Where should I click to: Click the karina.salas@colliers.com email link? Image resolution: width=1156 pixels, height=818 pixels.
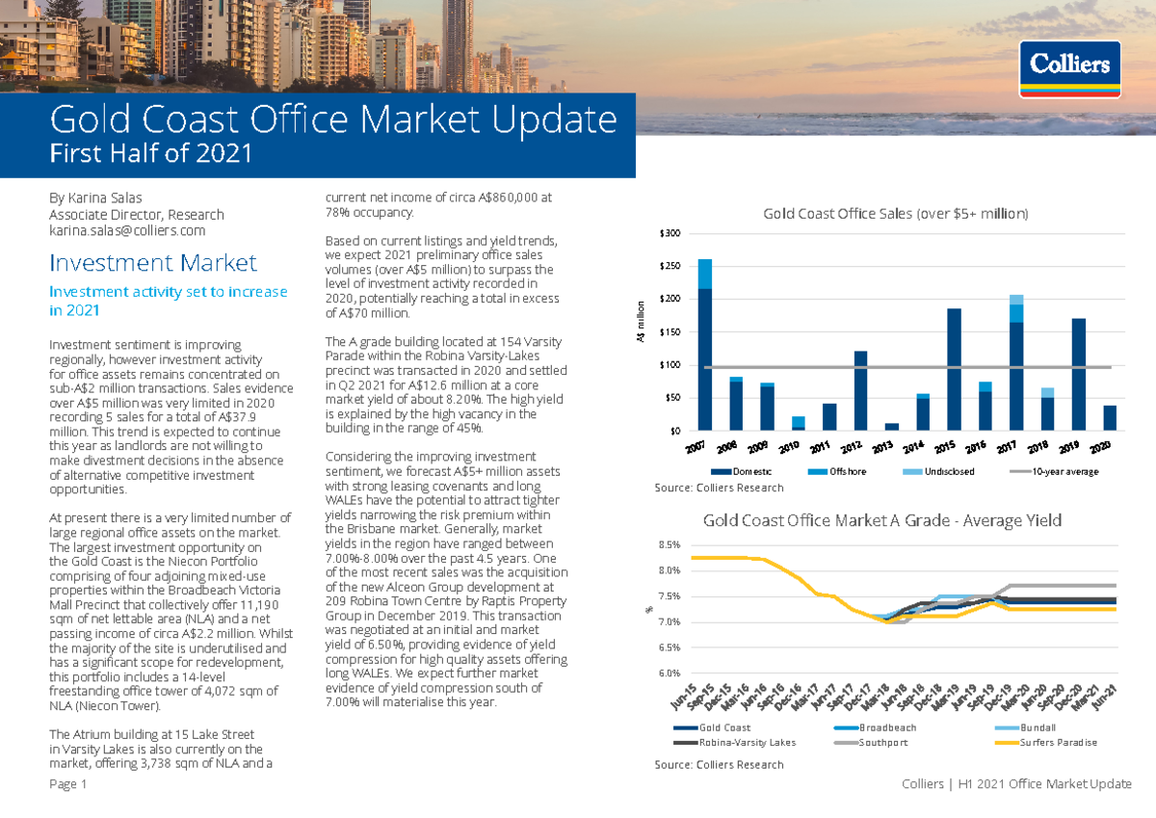(128, 230)
